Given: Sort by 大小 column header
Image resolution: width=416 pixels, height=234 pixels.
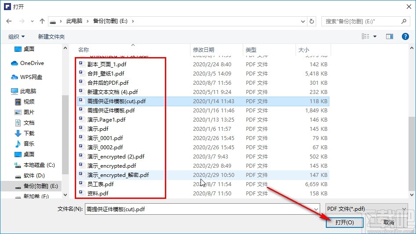Looking at the screenshot, I should [x=304, y=50].
